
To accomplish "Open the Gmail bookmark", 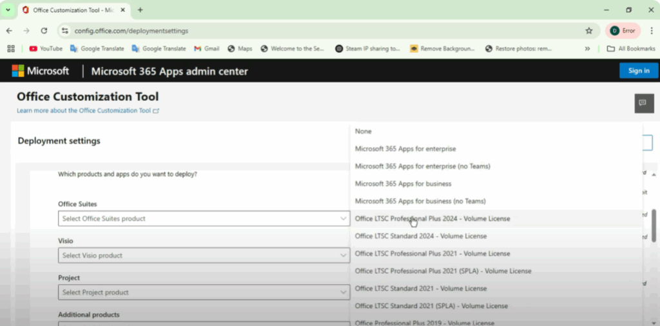I will pos(207,49).
